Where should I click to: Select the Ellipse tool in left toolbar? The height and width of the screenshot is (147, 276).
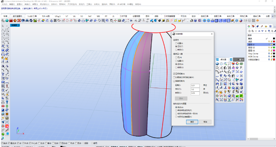[x=7, y=34]
